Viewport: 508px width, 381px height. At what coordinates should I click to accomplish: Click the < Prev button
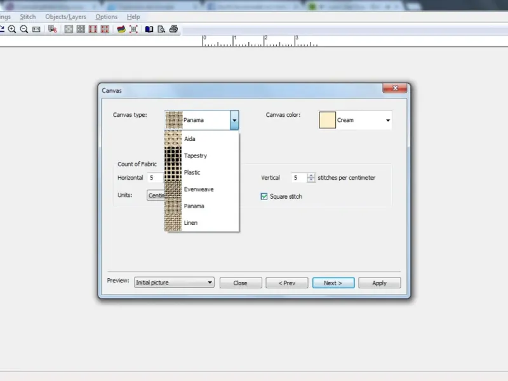pos(287,283)
